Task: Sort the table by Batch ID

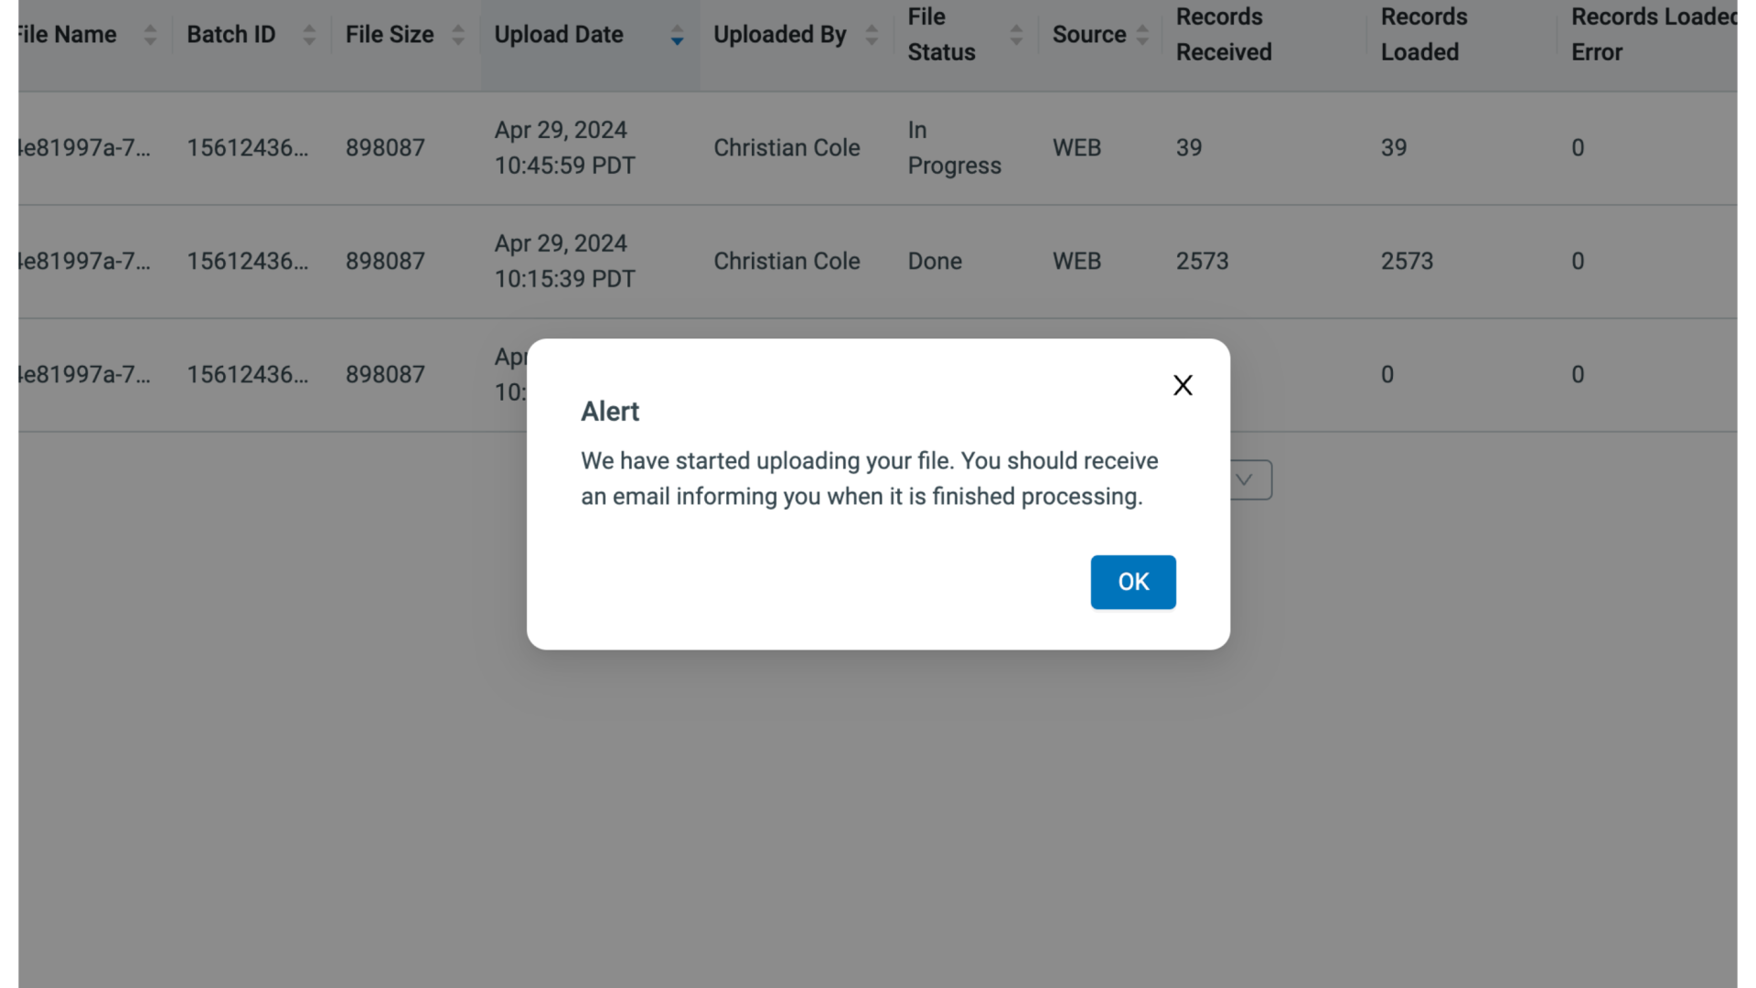Action: tap(309, 34)
